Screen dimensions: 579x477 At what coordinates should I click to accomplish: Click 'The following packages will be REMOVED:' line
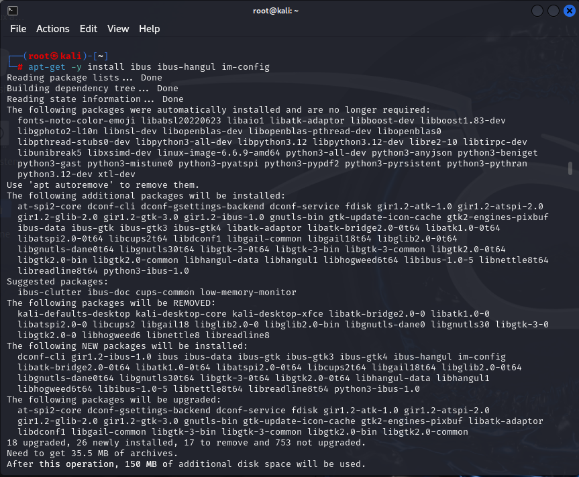pyautogui.click(x=111, y=303)
